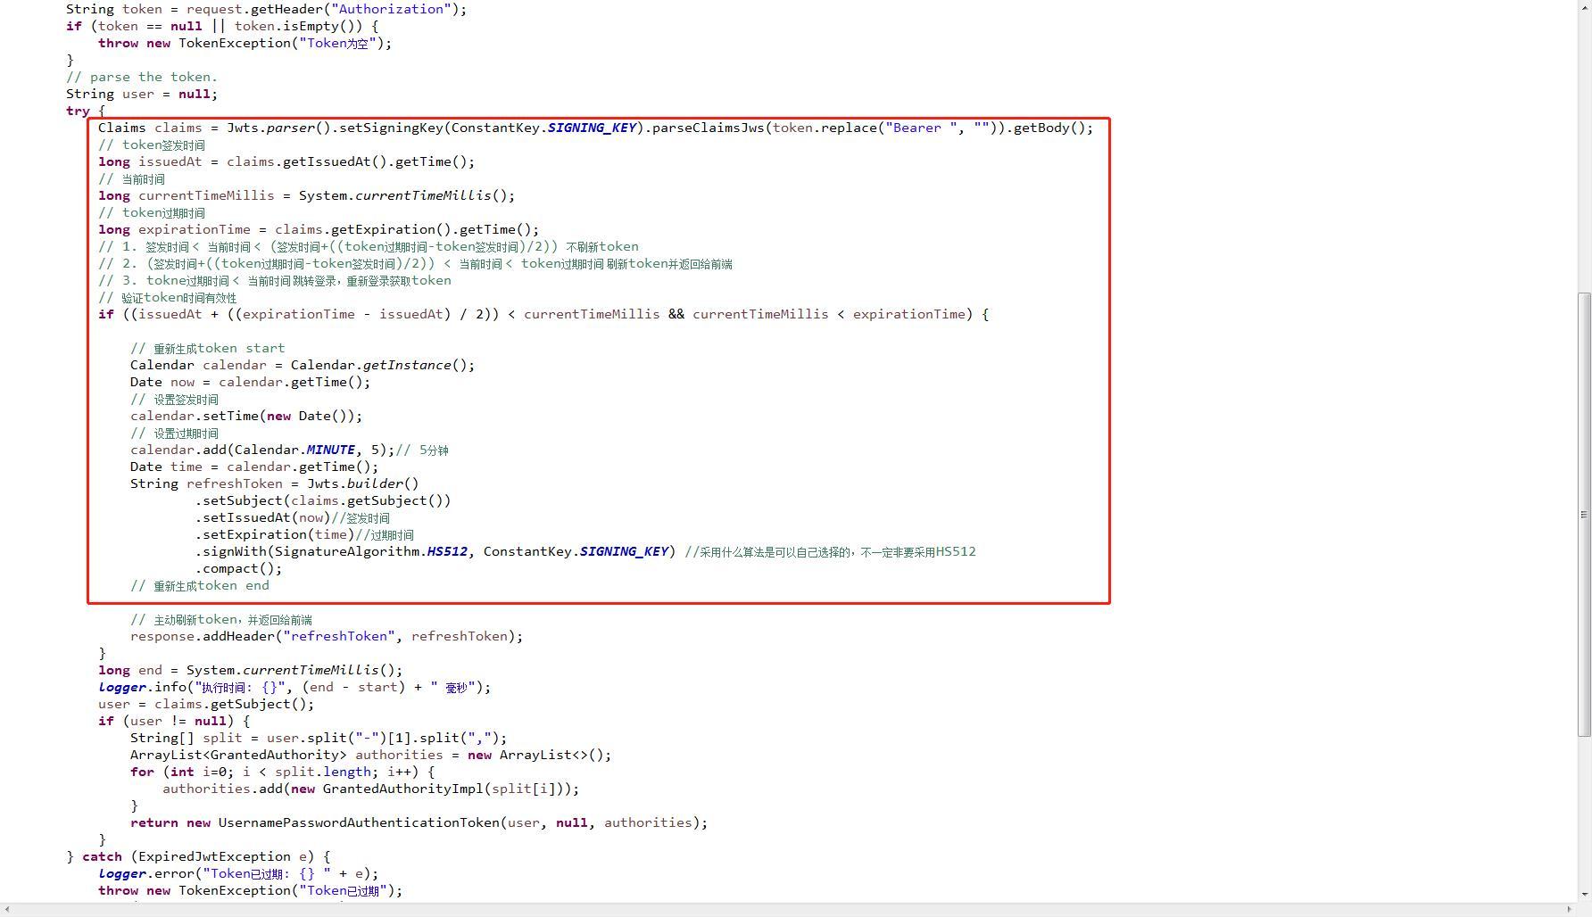This screenshot has width=1592, height=917.
Task: Click the comment '// token签发时间'
Action: pos(152,145)
